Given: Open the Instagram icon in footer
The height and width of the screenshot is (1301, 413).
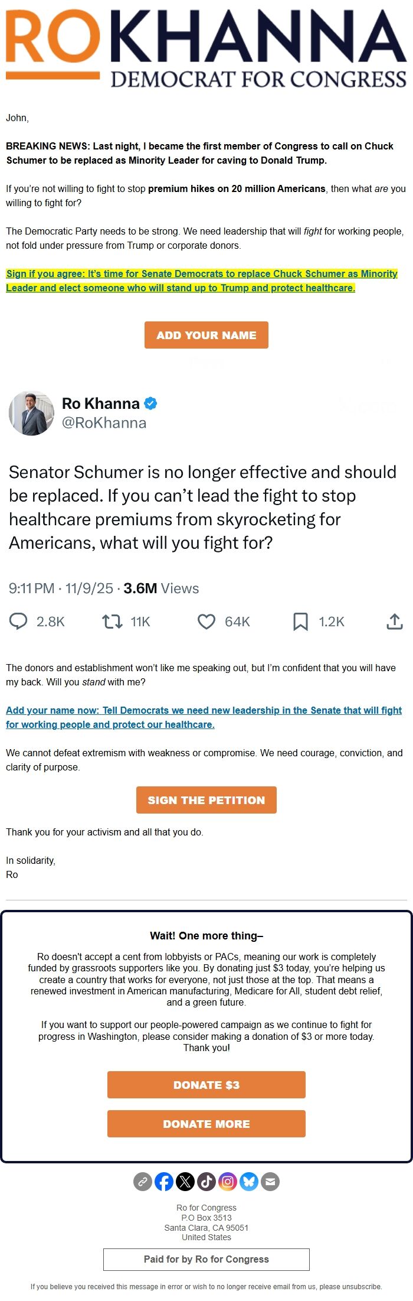Looking at the screenshot, I should (228, 1182).
